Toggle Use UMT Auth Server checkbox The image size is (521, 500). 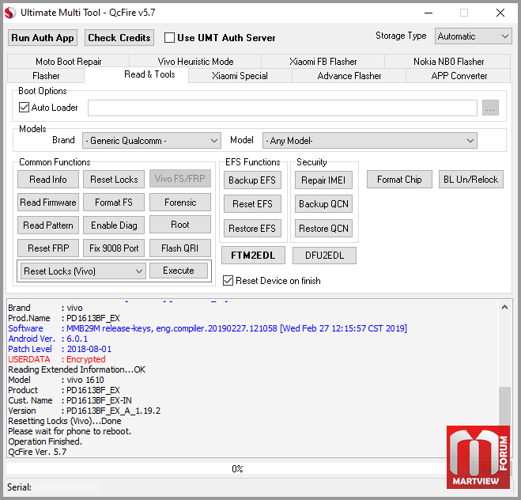coord(169,37)
